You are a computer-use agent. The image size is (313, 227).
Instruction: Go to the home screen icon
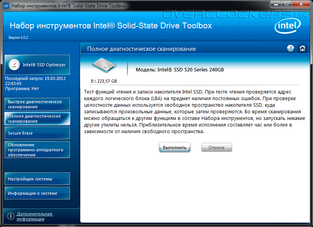(302, 48)
